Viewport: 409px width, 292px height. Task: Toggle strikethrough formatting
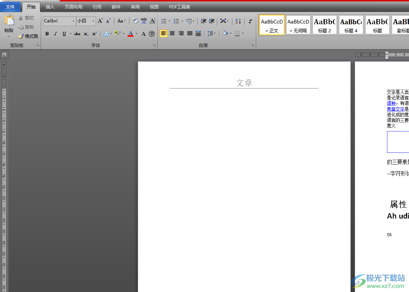(x=77, y=34)
